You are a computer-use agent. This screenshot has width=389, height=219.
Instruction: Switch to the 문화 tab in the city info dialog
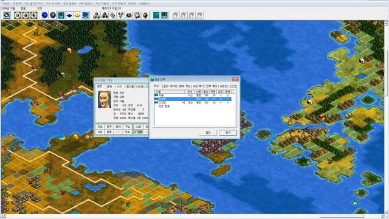(x=109, y=86)
